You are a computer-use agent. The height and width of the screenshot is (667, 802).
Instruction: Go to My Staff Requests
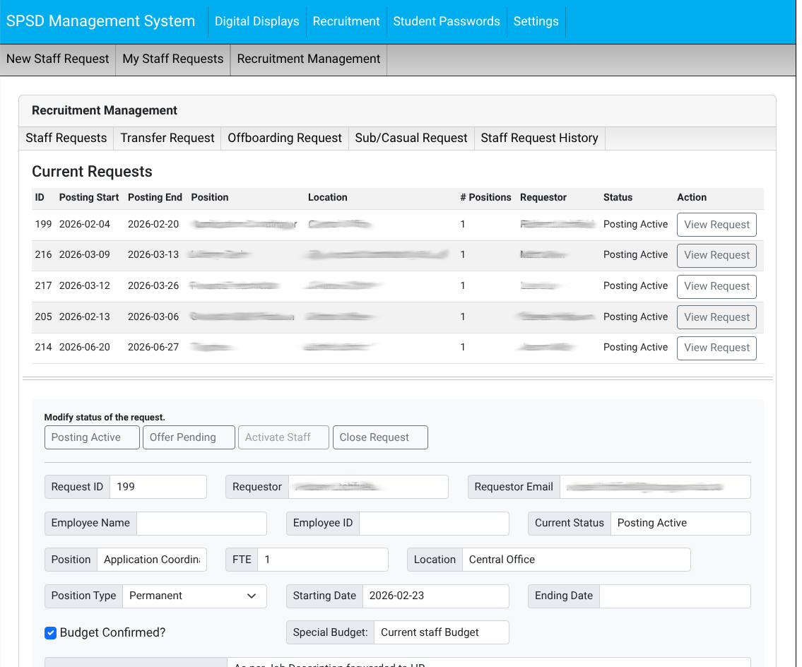(172, 59)
